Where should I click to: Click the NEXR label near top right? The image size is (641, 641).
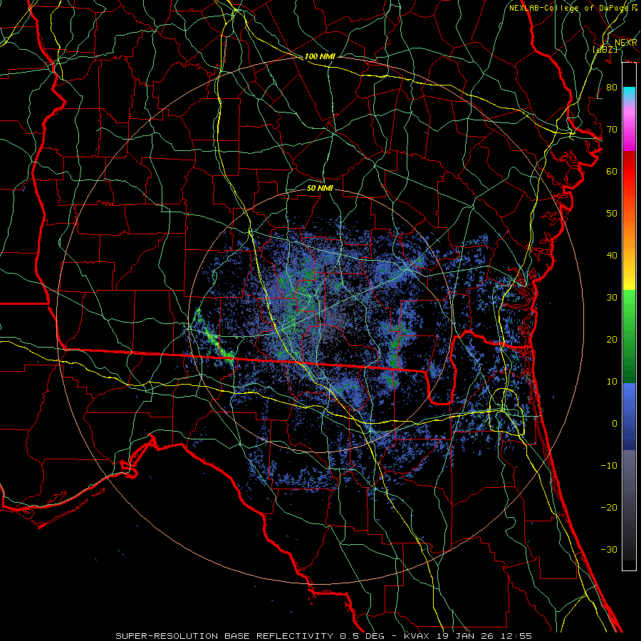click(x=626, y=43)
